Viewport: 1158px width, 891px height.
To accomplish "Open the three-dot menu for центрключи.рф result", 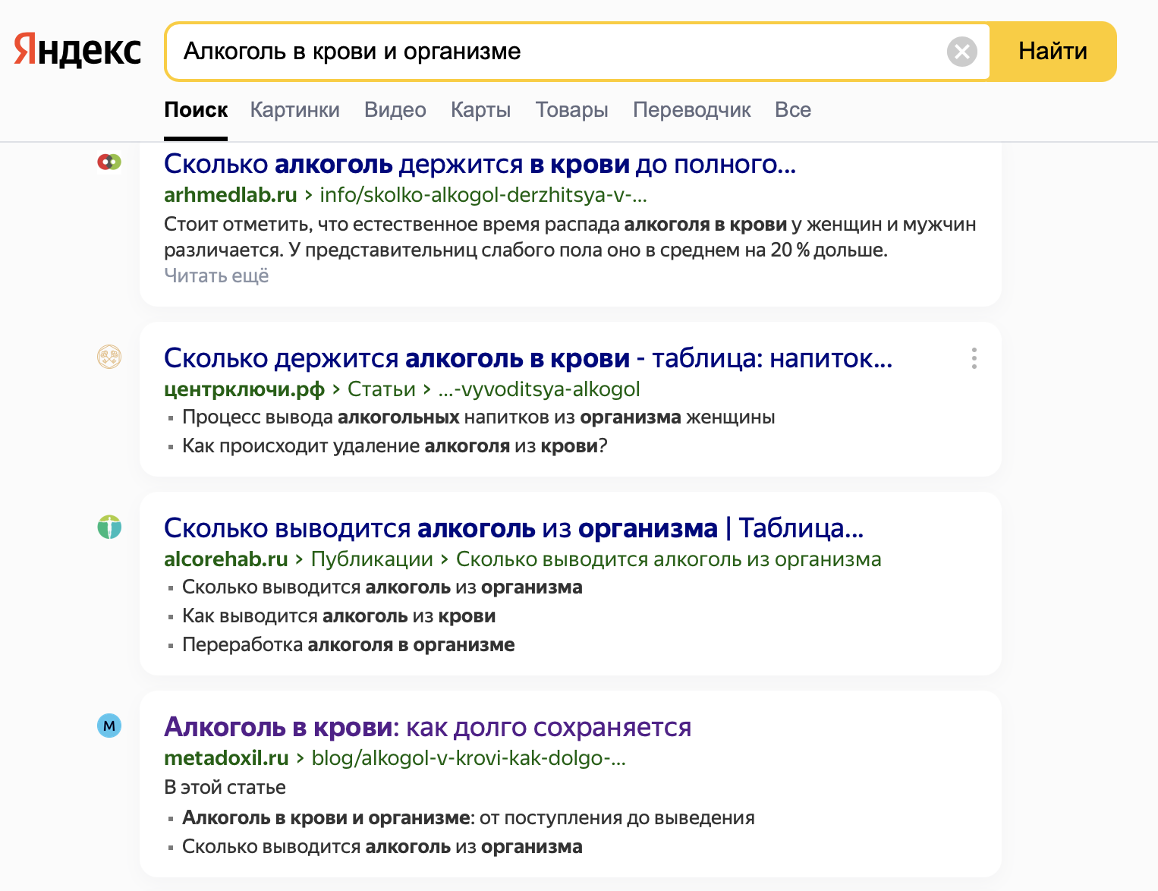I will pyautogui.click(x=974, y=358).
